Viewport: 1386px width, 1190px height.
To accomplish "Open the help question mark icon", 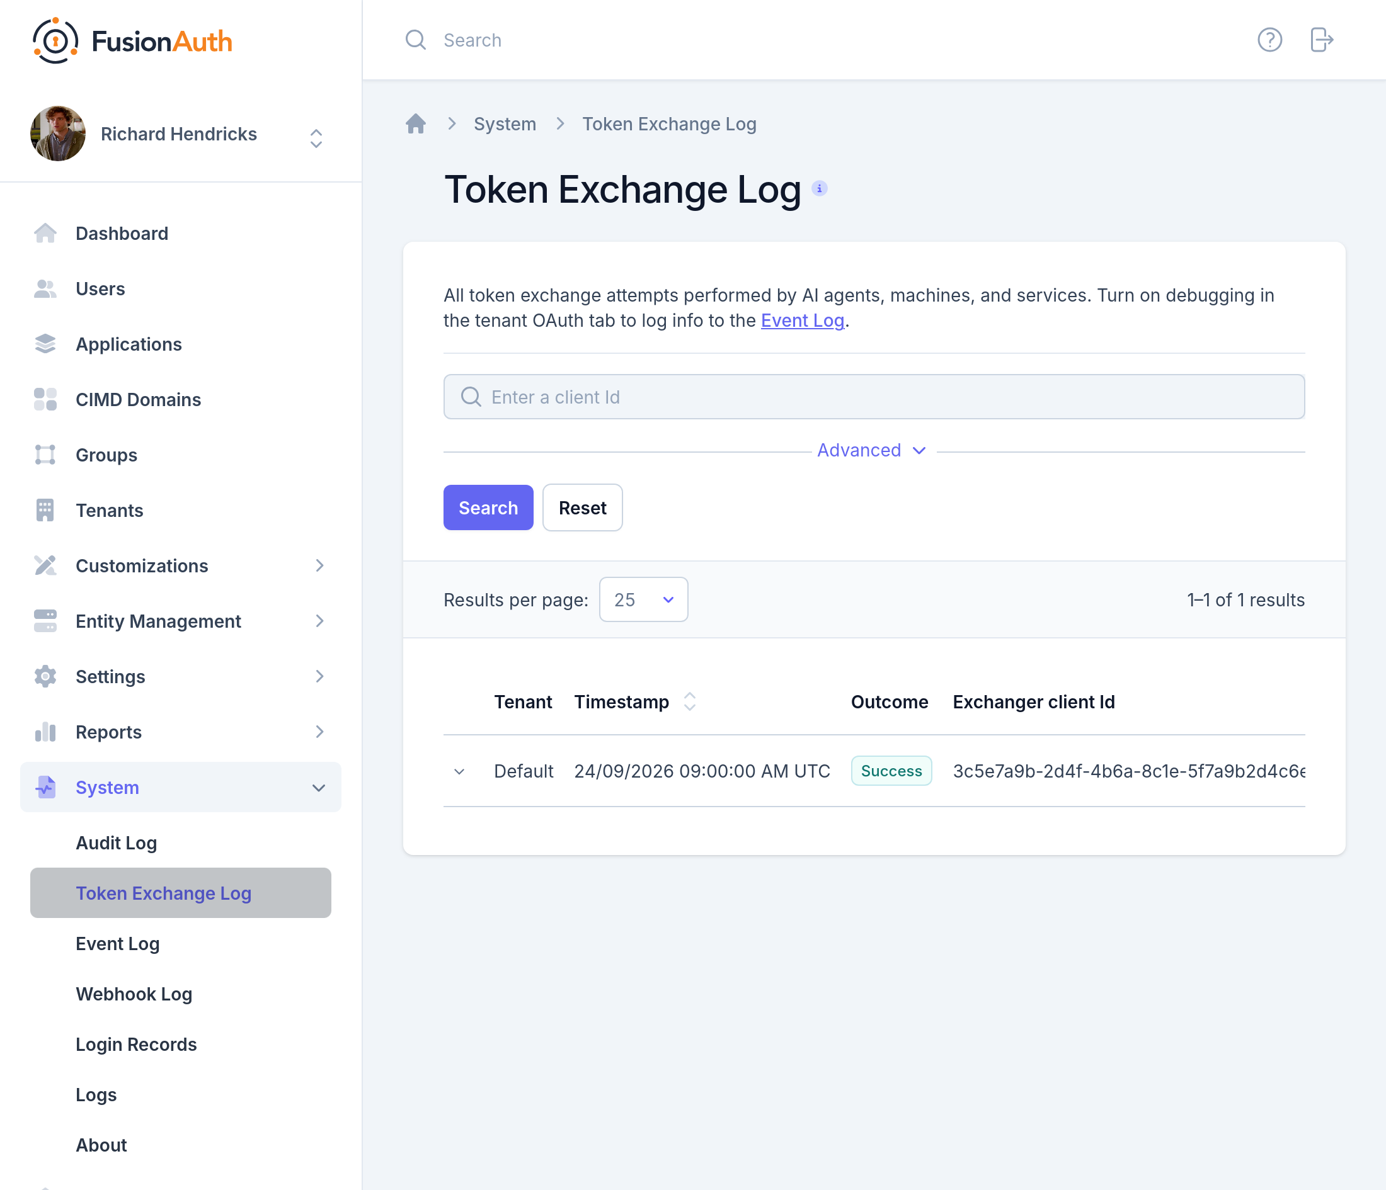I will point(1269,40).
